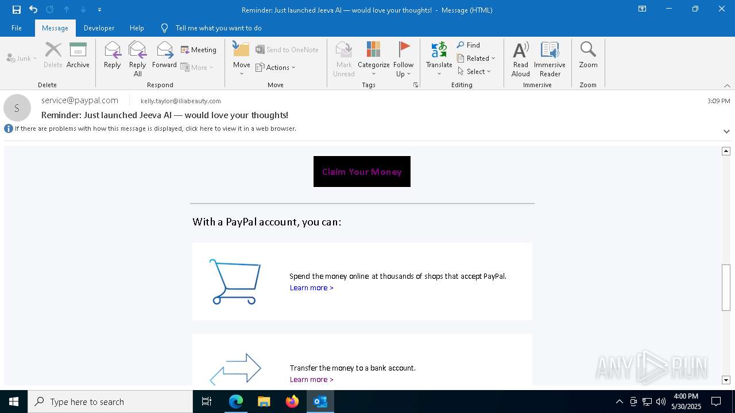Click the Reply All icon
This screenshot has width=735, height=413.
137,59
